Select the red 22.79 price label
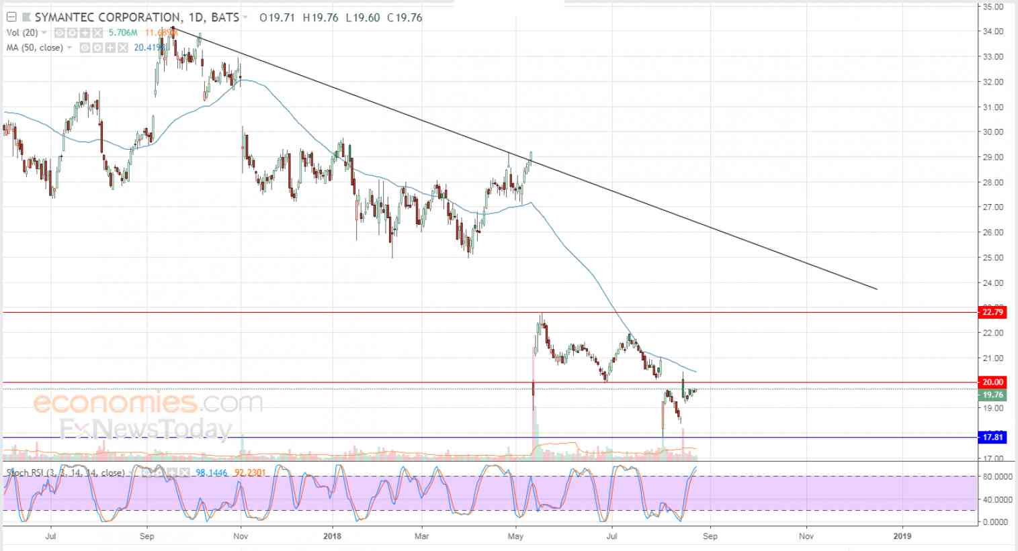The image size is (1018, 551). 992,312
